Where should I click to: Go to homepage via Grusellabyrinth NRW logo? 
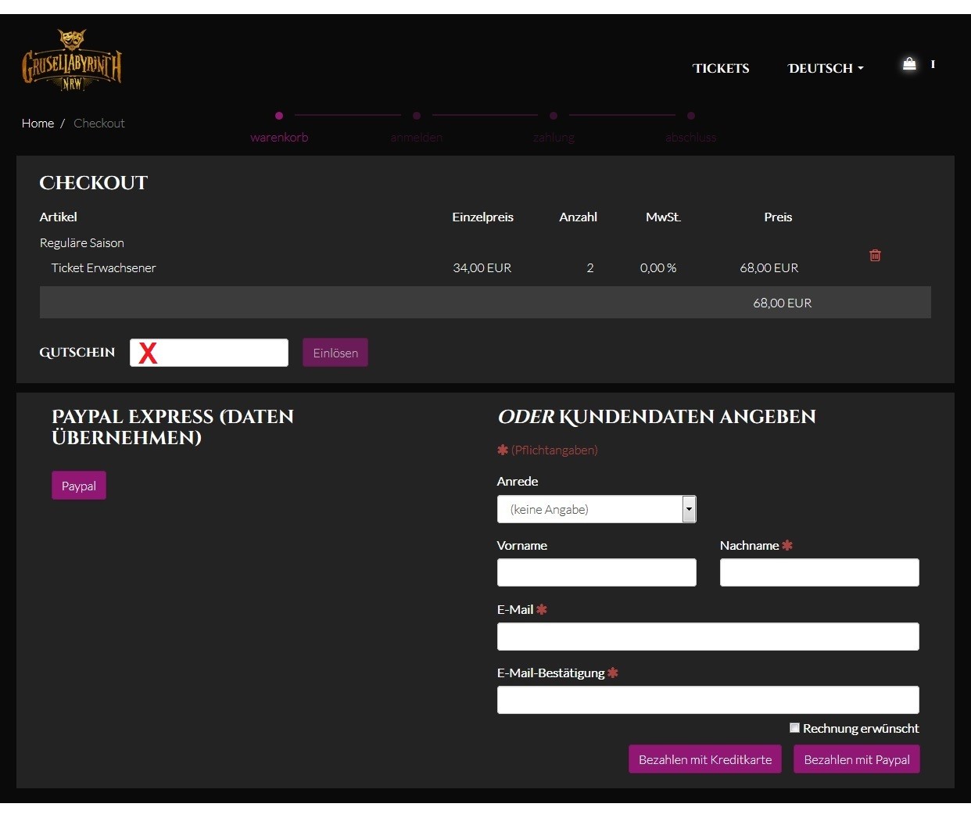click(x=72, y=60)
